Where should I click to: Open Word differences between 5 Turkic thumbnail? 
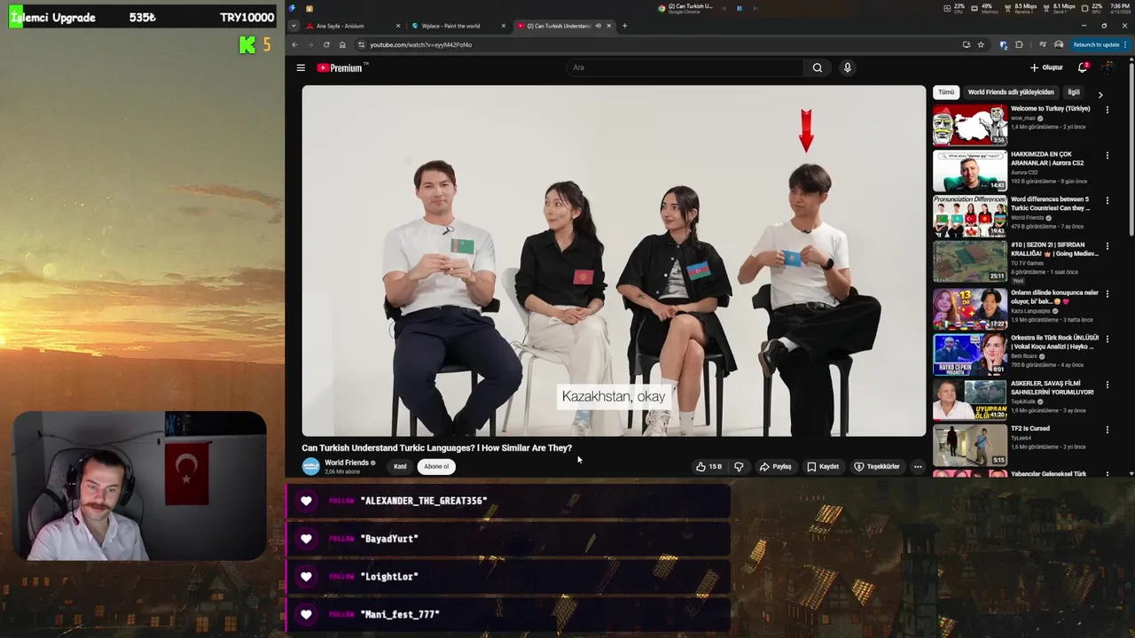(969, 216)
